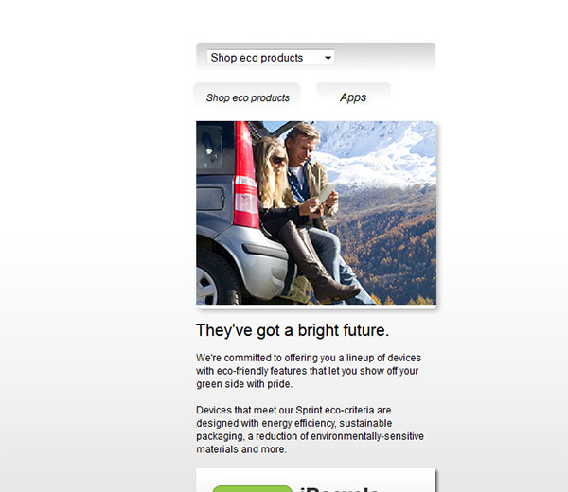This screenshot has width=568, height=492.
Task: Click "They've got a bright future." heading
Action: [x=293, y=330]
